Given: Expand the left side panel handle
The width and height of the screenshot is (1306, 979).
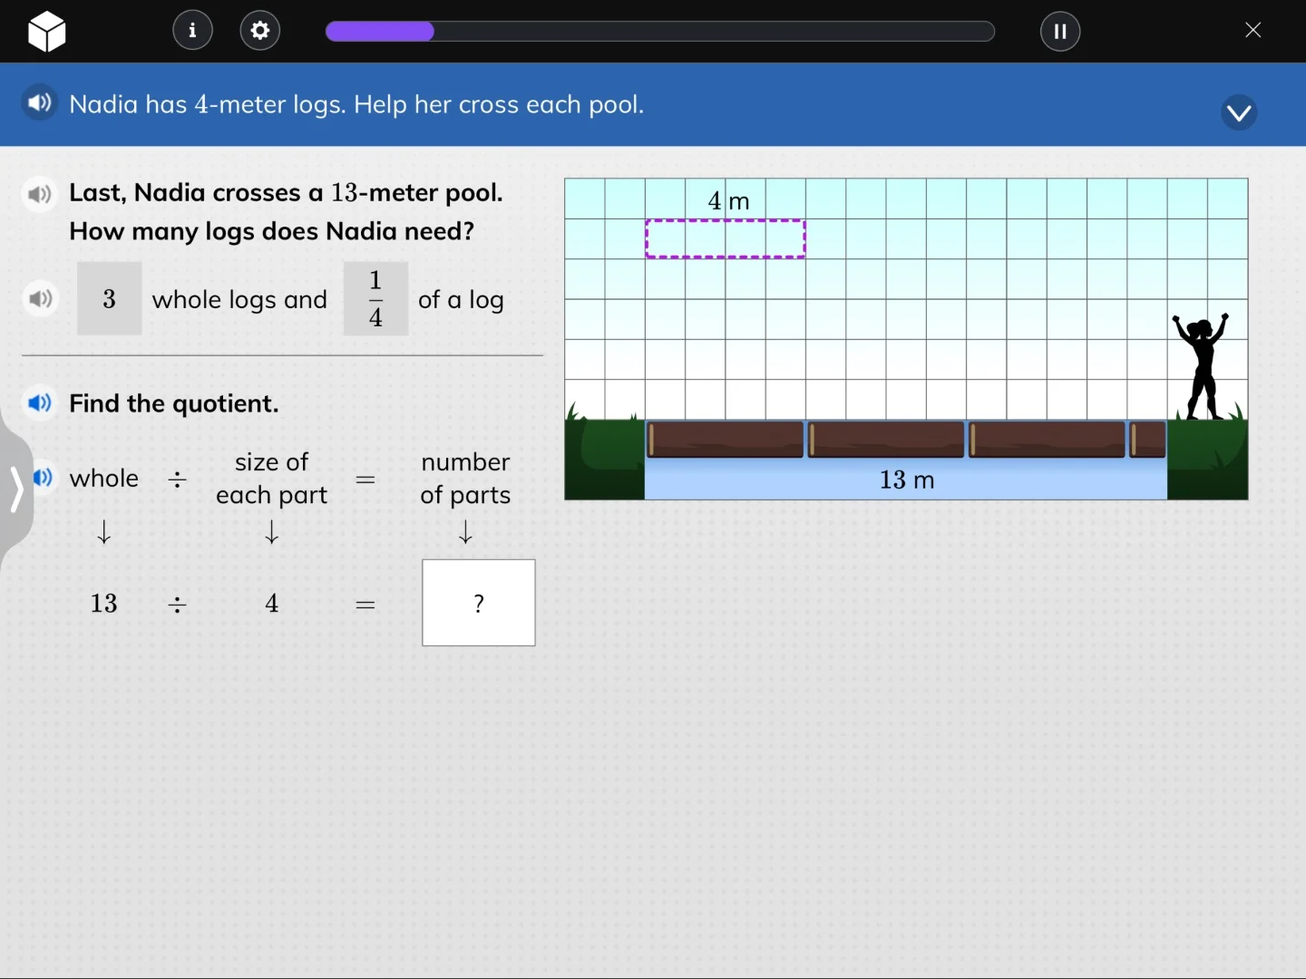Looking at the screenshot, I should (x=16, y=491).
